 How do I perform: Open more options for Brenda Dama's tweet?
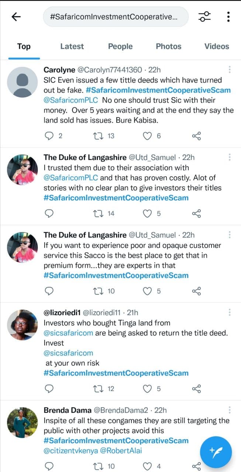tap(230, 410)
